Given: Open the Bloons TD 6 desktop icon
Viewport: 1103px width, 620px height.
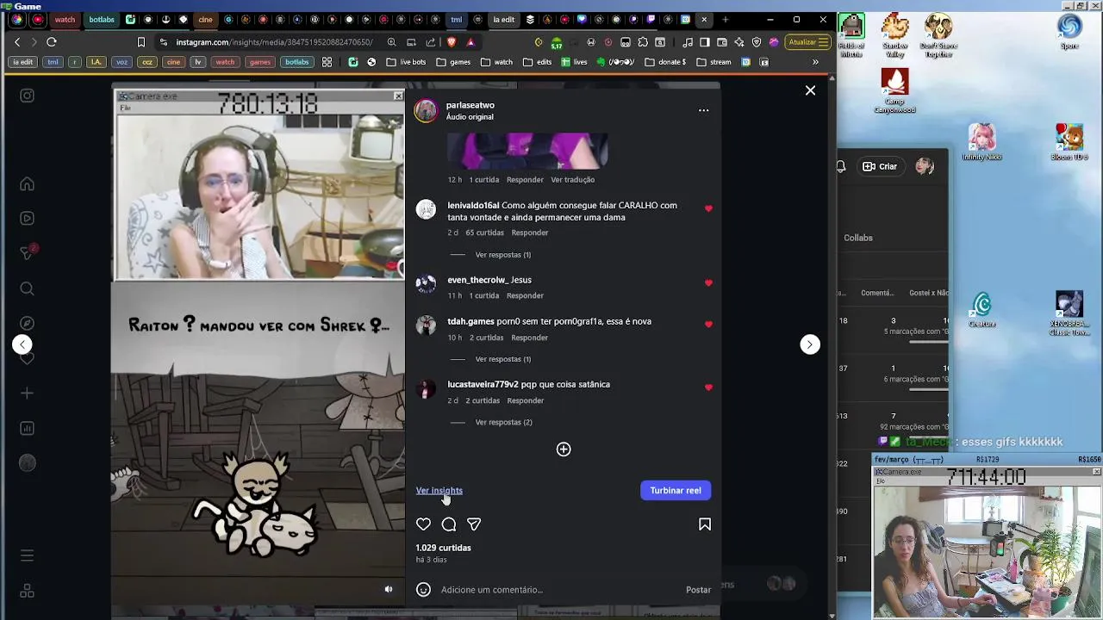Looking at the screenshot, I should pos(1069,142).
